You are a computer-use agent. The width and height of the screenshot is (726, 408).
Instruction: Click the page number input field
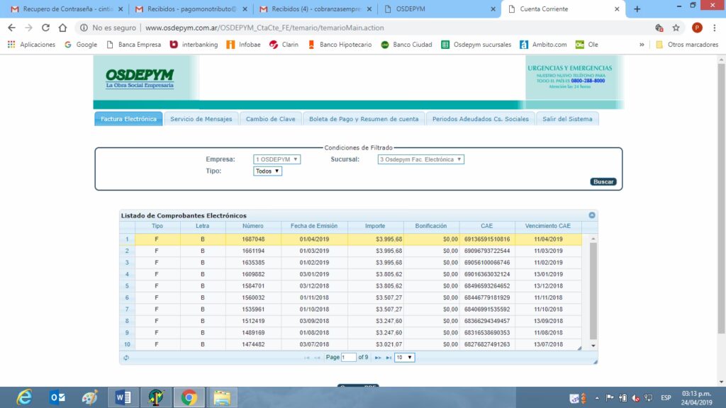[x=348, y=358]
